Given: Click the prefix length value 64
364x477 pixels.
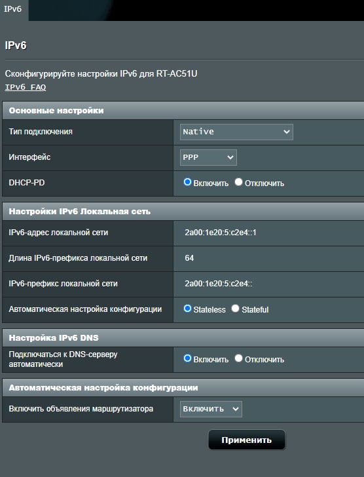Looking at the screenshot, I should click(x=189, y=258).
